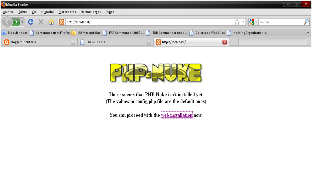The height and width of the screenshot is (184, 312).
Task: Click the XAMPP favicon in the address bar
Action: click(62, 22)
